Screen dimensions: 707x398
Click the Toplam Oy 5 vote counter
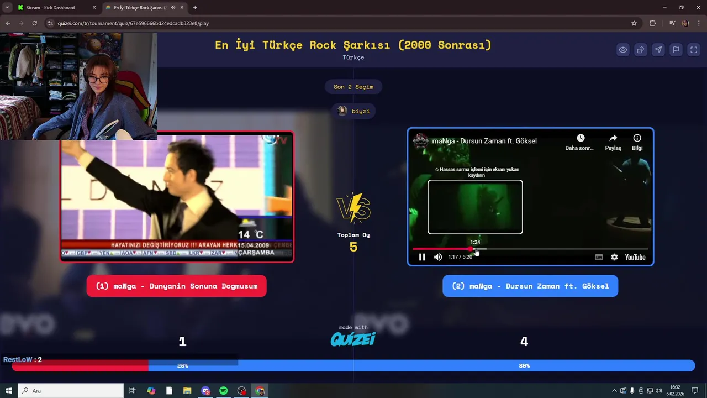pyautogui.click(x=353, y=243)
